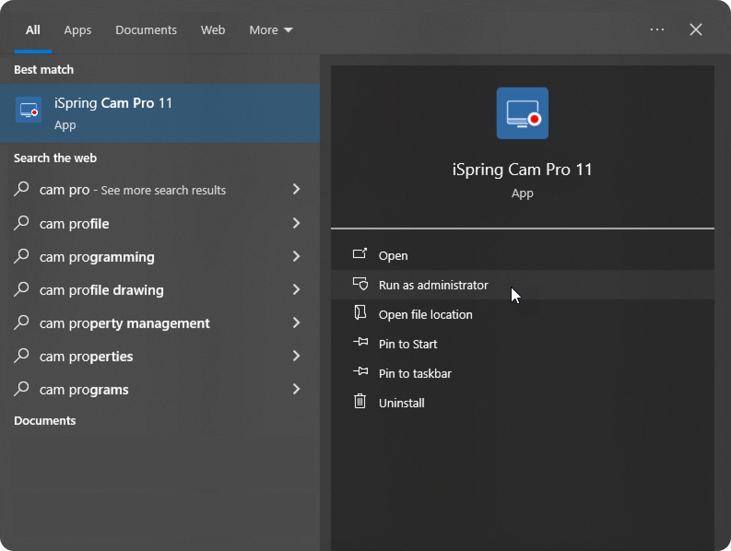The image size is (731, 551).
Task: Switch to the Web tab
Action: [213, 30]
